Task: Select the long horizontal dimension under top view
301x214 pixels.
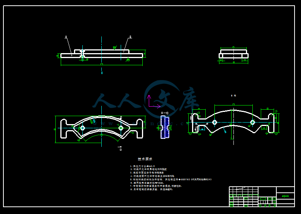Action: (102, 65)
